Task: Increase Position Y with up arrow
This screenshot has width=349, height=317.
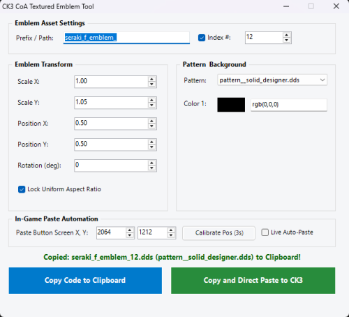Action: coord(151,142)
